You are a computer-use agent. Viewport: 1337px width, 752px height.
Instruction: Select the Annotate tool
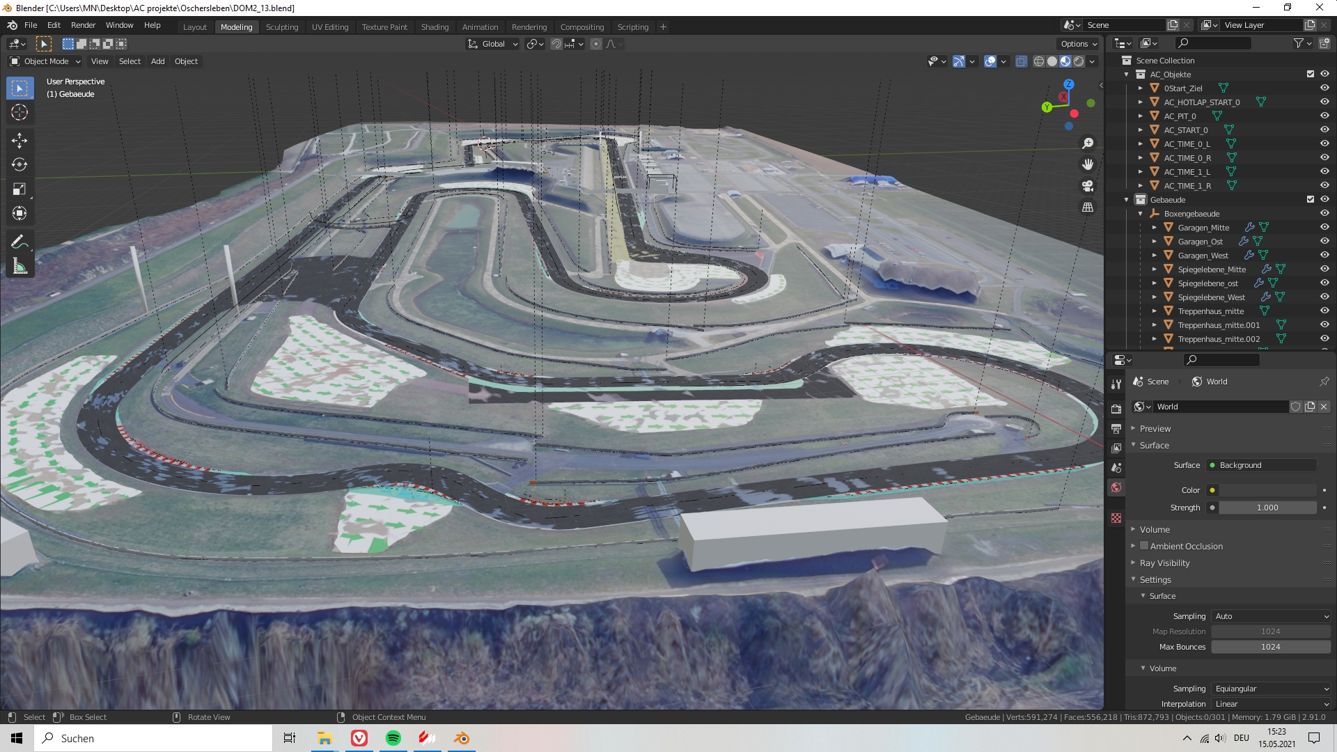coord(19,242)
